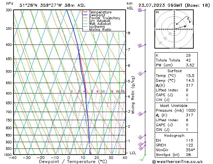Click the wind barb at 700 hPa

click(x=142, y=113)
